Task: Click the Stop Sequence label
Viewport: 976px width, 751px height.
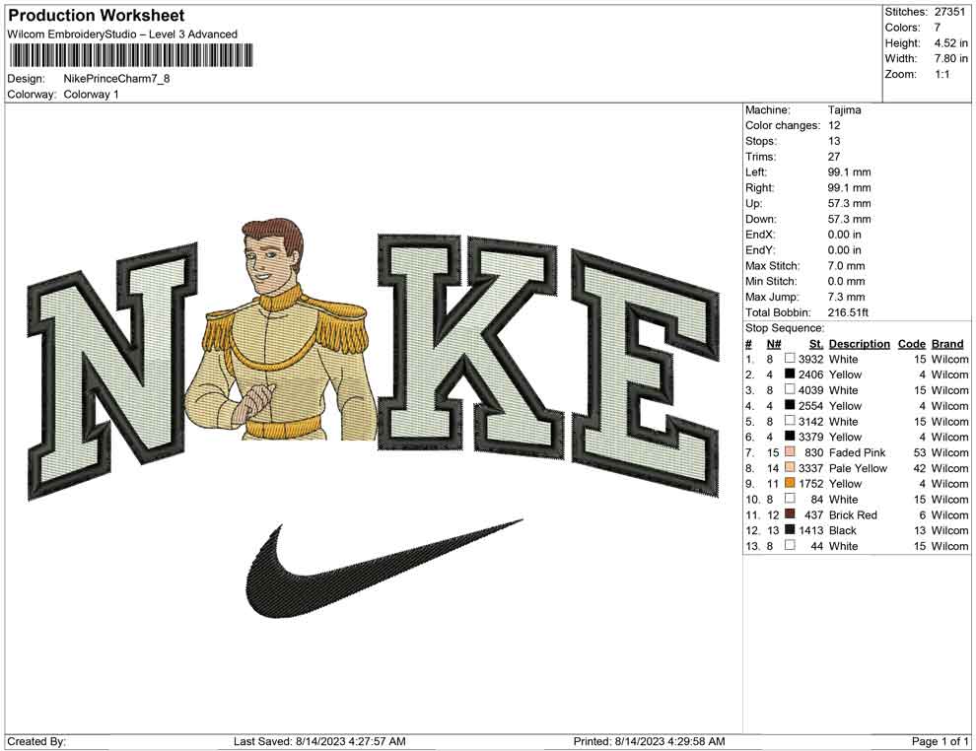Action: click(785, 328)
